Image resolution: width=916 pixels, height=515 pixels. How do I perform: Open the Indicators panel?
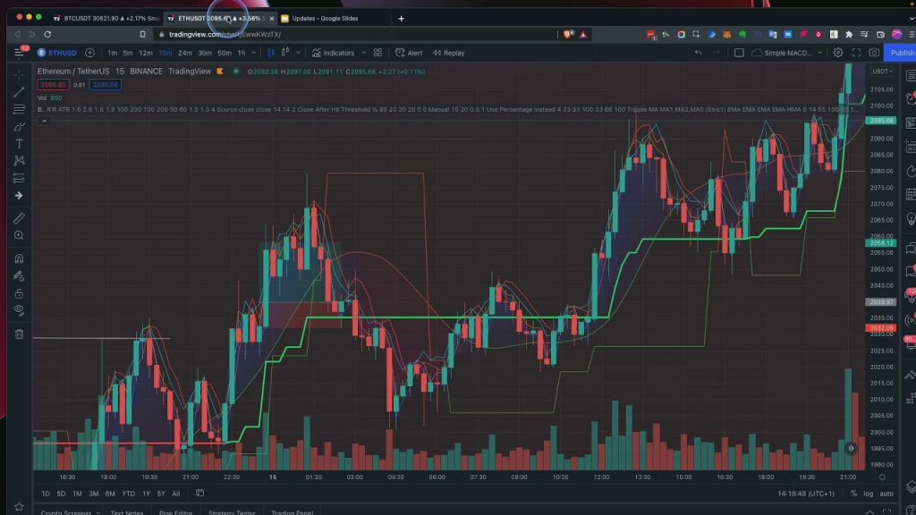point(333,53)
